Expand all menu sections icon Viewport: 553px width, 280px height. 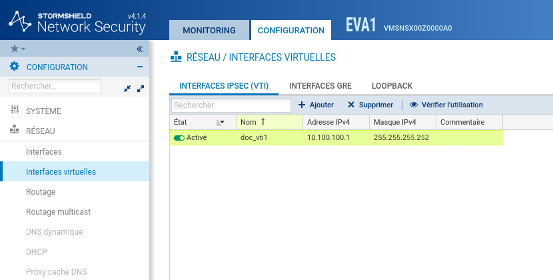141,88
